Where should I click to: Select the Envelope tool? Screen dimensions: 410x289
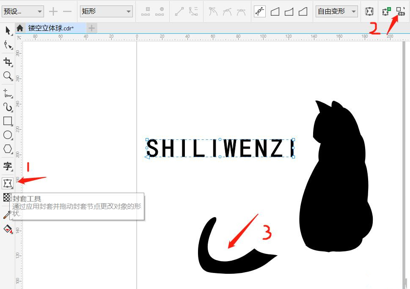7,183
